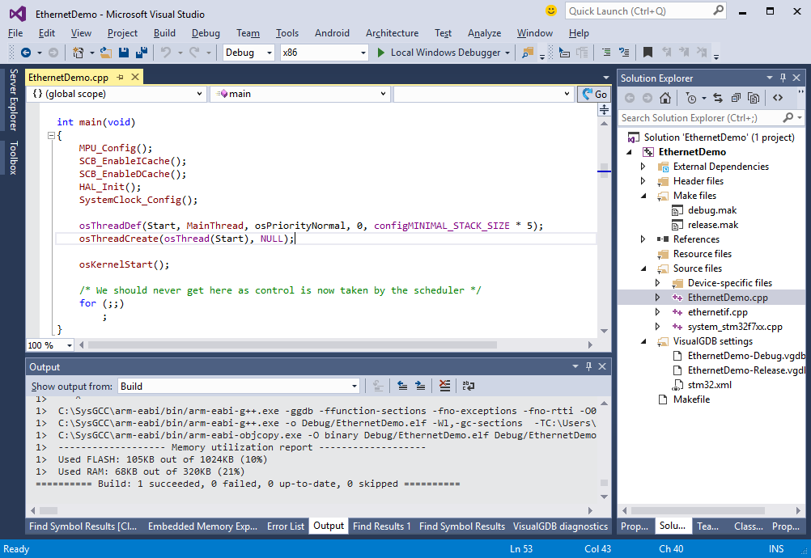Viewport: 811px width, 558px height.
Task: Toggle Word Wrap in the Output pane
Action: click(468, 386)
